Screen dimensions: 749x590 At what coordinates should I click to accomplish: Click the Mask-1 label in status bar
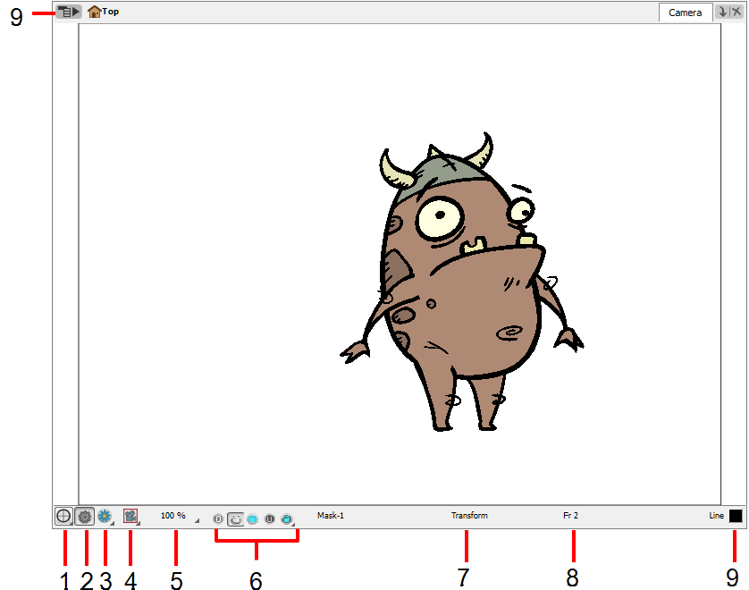(x=329, y=516)
